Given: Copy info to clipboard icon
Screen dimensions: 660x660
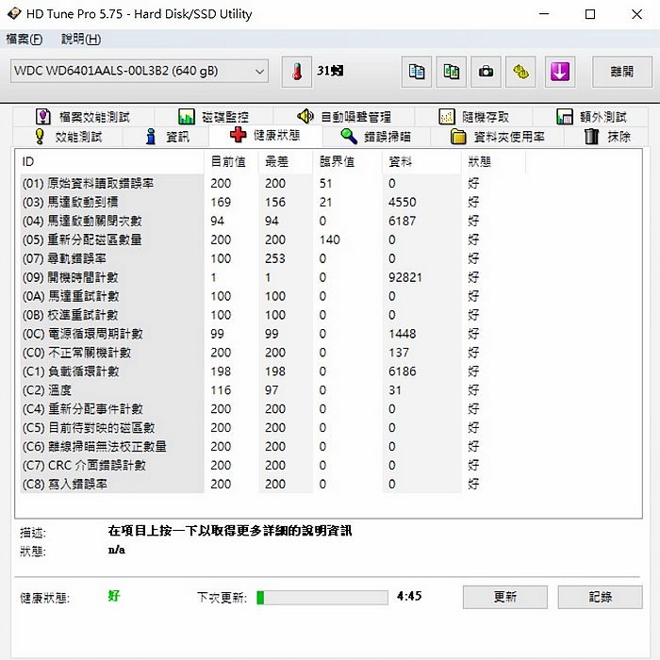Looking at the screenshot, I should pyautogui.click(x=417, y=72).
